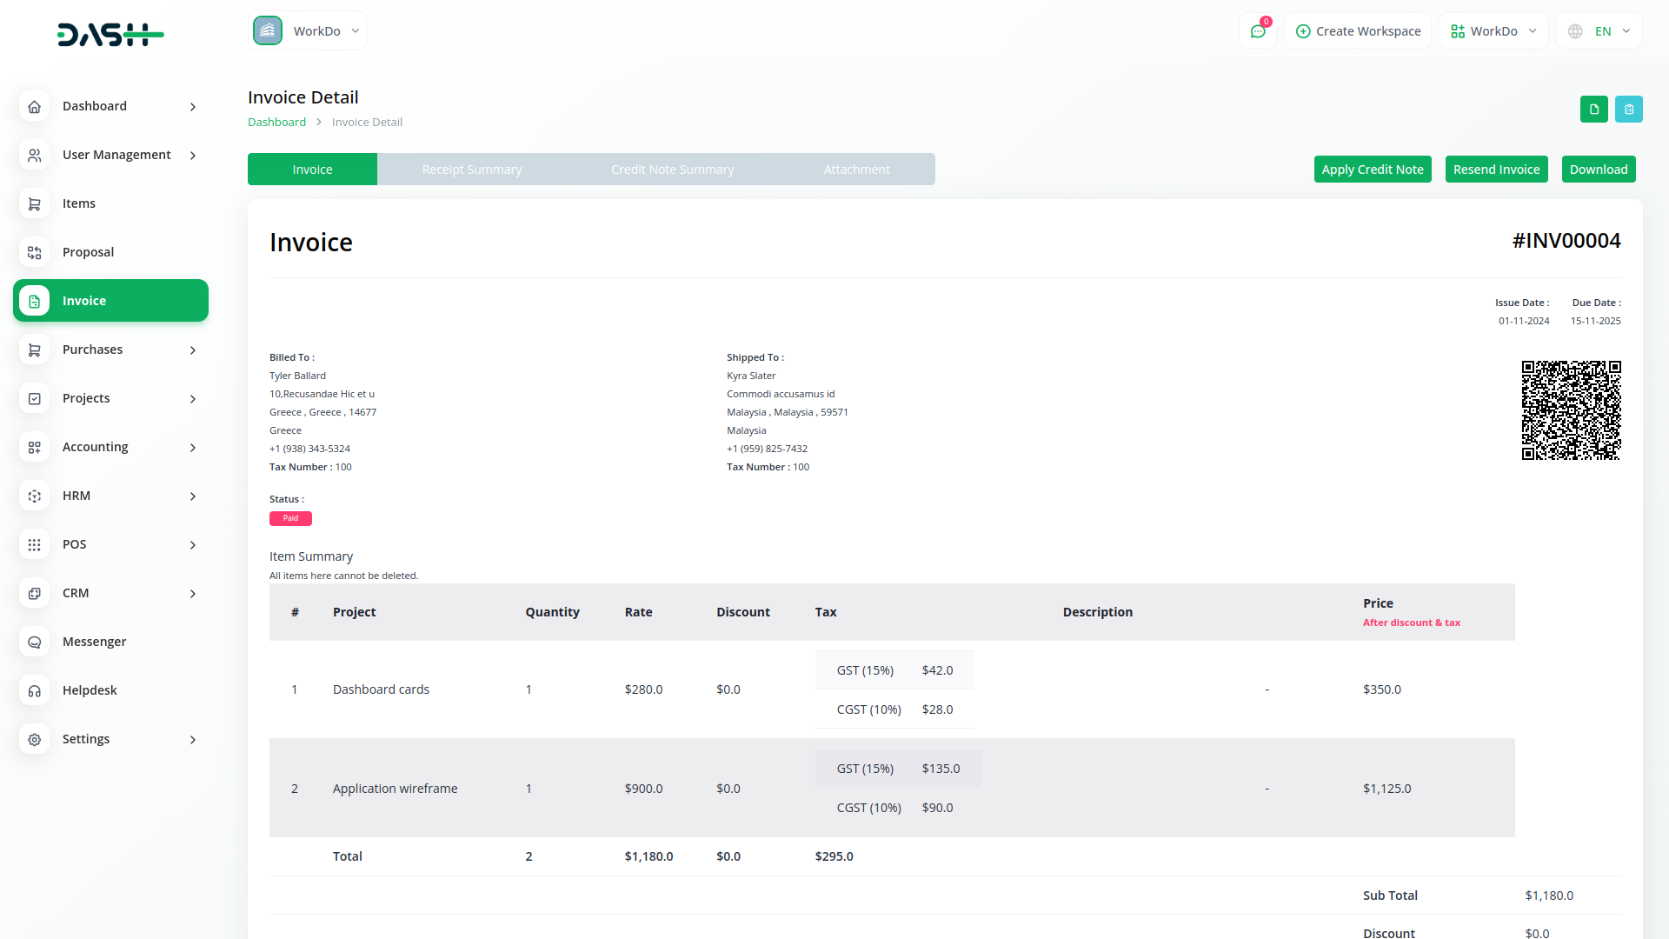
Task: Switch to the Receipt Summary tab
Action: pos(472,169)
